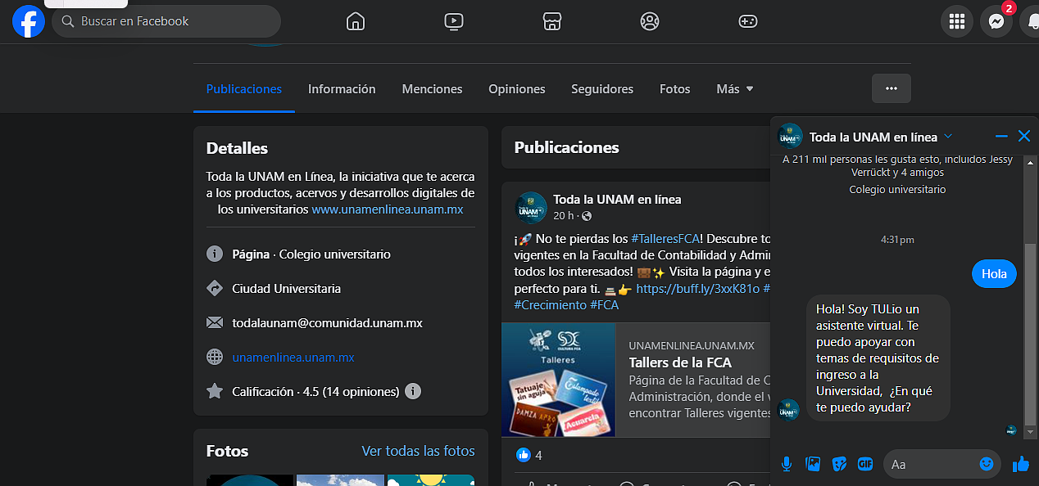This screenshot has height=486, width=1039.
Task: Click the chat header UNAM avatar
Action: click(x=790, y=136)
